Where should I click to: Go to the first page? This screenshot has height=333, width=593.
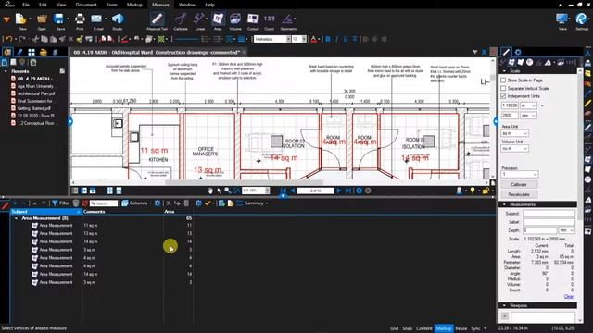click(284, 191)
